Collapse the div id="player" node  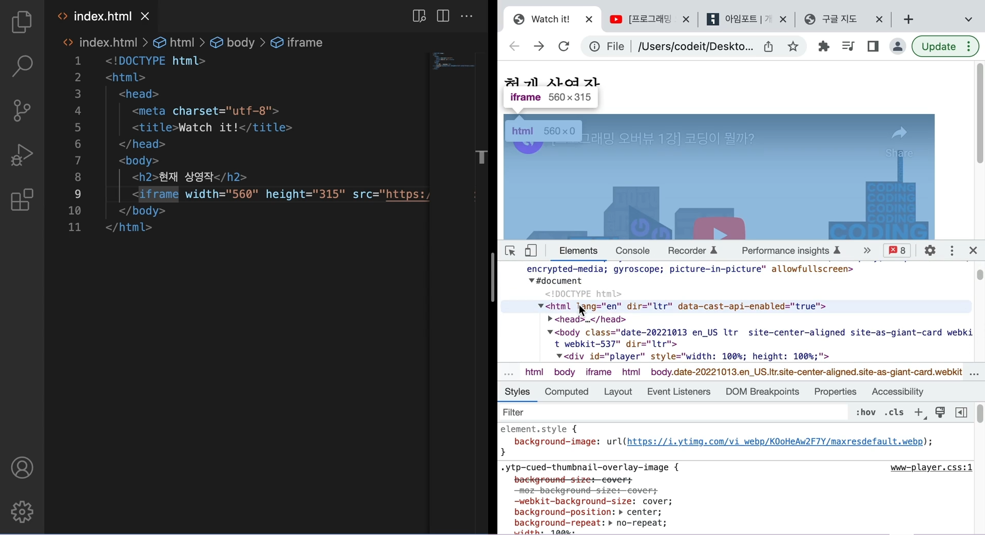tap(559, 356)
